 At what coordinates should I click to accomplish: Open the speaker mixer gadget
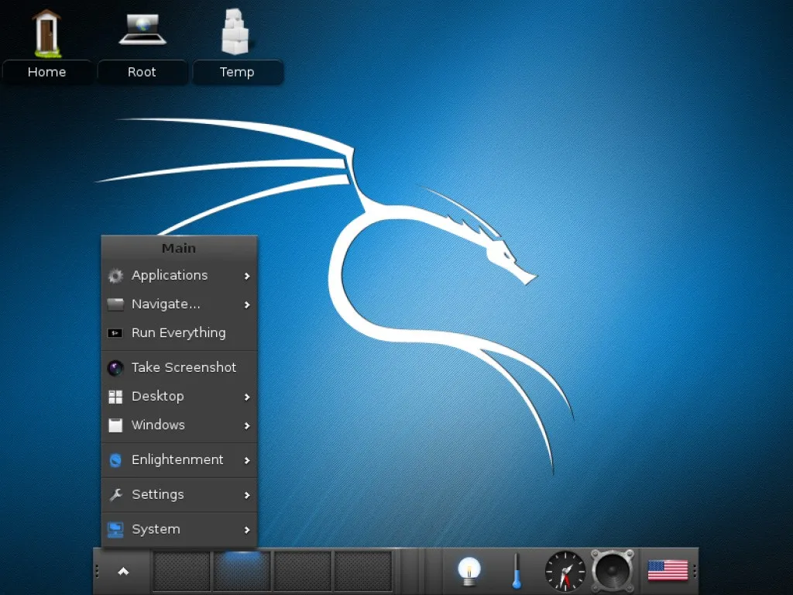(612, 570)
